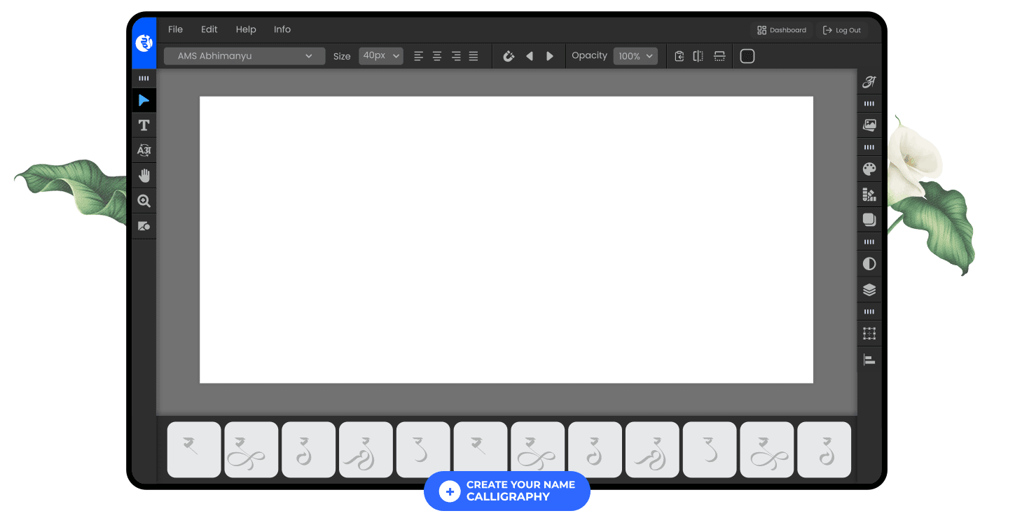
Task: Click the contrast half-circle icon
Action: click(x=869, y=264)
